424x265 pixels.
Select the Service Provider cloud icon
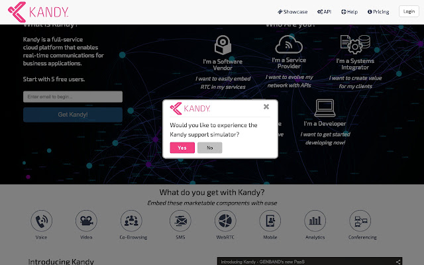[289, 44]
